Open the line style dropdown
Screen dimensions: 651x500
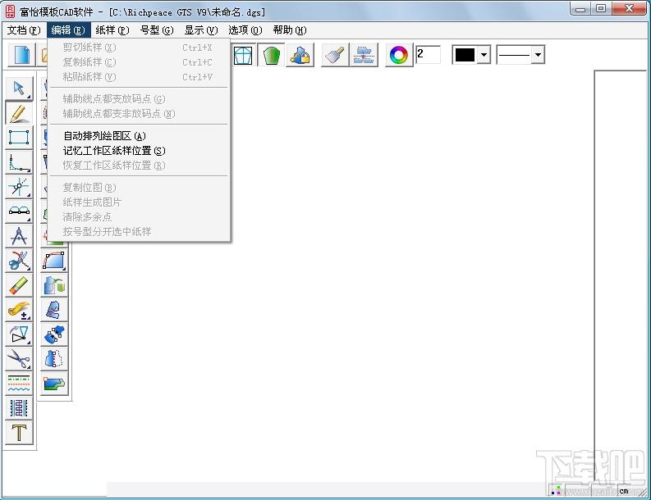538,54
